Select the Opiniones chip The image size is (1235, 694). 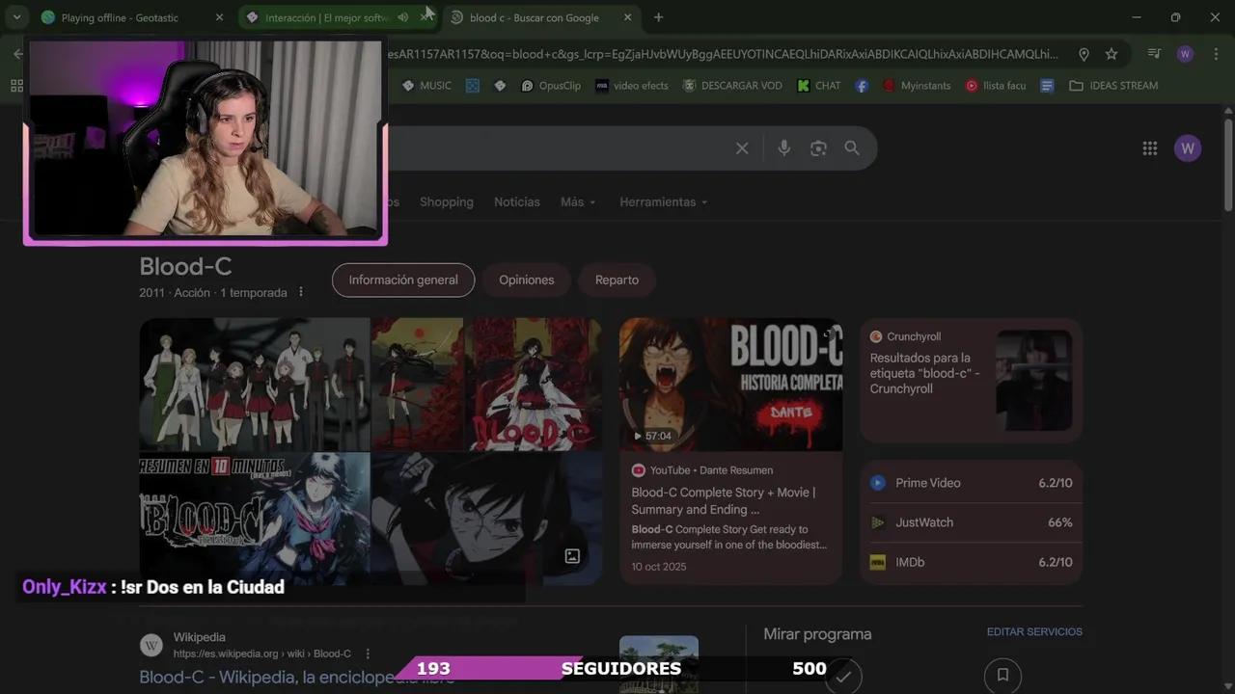coord(527,280)
